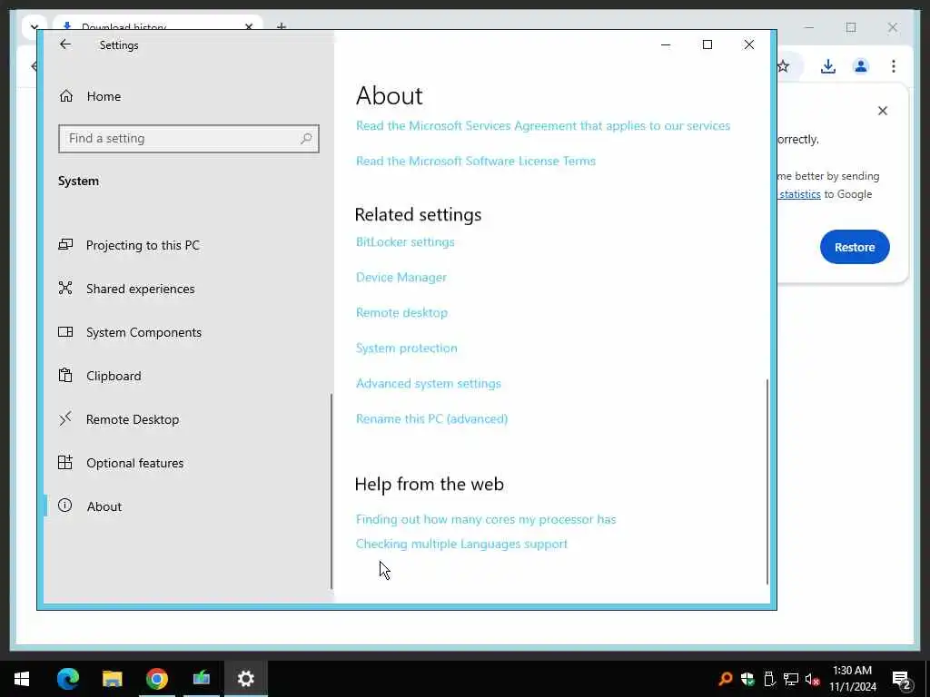The height and width of the screenshot is (697, 930).
Task: Open the fourth taskbar app with green icon
Action: (201, 679)
